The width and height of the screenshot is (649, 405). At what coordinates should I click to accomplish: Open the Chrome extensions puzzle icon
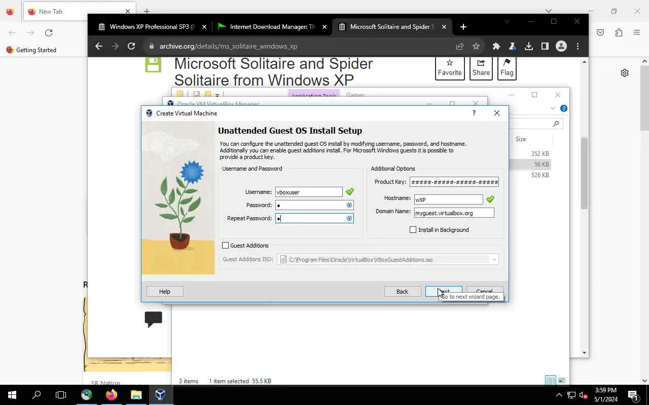click(x=496, y=46)
